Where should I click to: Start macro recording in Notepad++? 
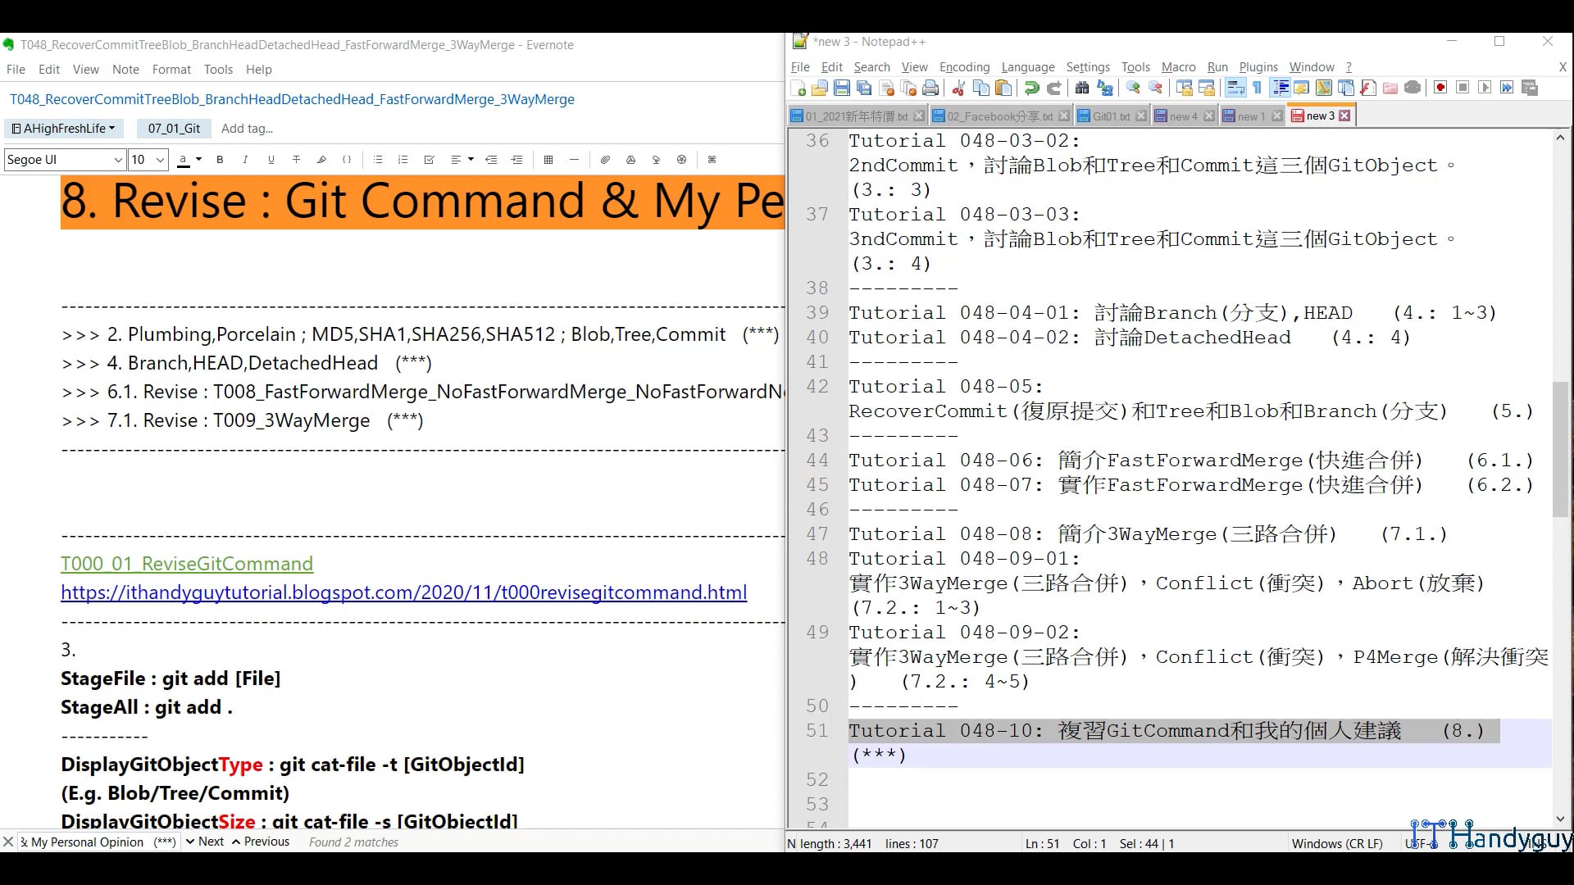tap(1440, 88)
